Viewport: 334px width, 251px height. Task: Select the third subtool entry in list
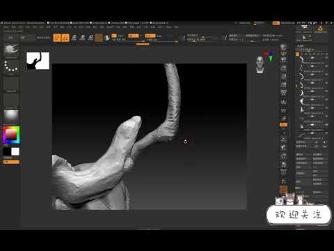[x=312, y=76]
